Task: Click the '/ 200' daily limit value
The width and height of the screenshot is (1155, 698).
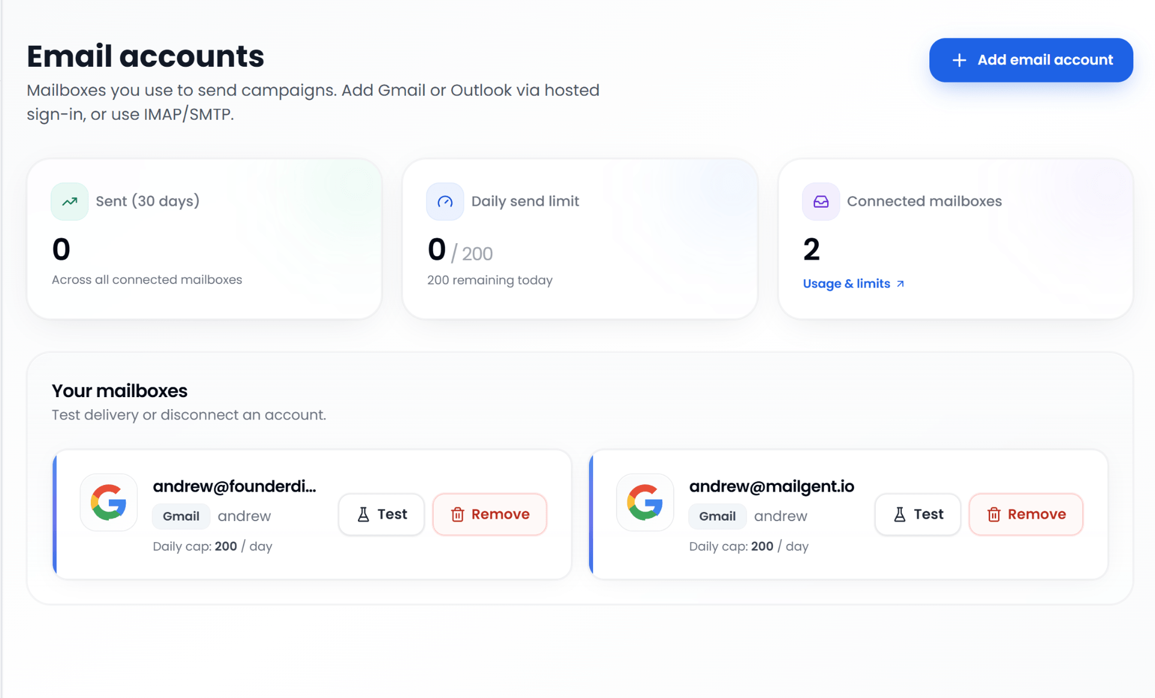Action: click(472, 254)
